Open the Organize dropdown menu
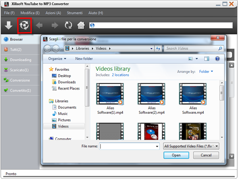Image resolution: width=238 pixels, height=179 pixels. coord(57,58)
